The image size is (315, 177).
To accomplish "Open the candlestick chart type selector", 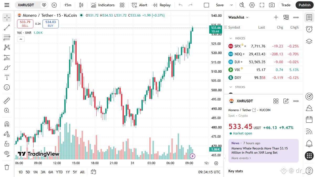I will 81,5.
